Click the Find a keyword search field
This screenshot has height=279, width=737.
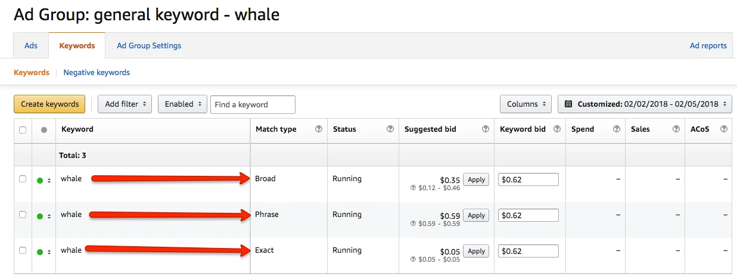[253, 104]
